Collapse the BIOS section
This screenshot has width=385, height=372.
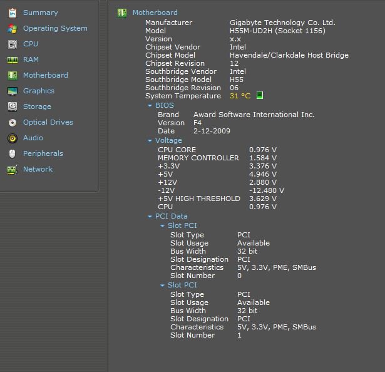coord(150,106)
